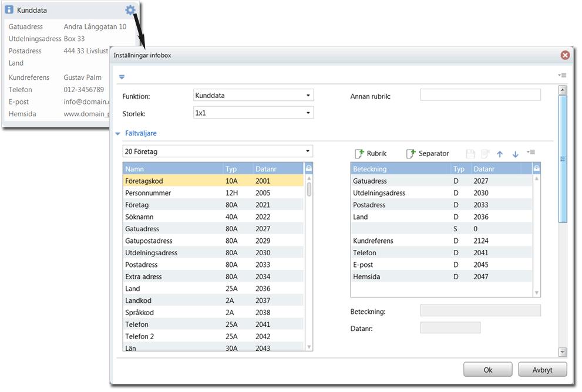The height and width of the screenshot is (392, 582).
Task: Click the Beteckning input field
Action: pos(480,310)
